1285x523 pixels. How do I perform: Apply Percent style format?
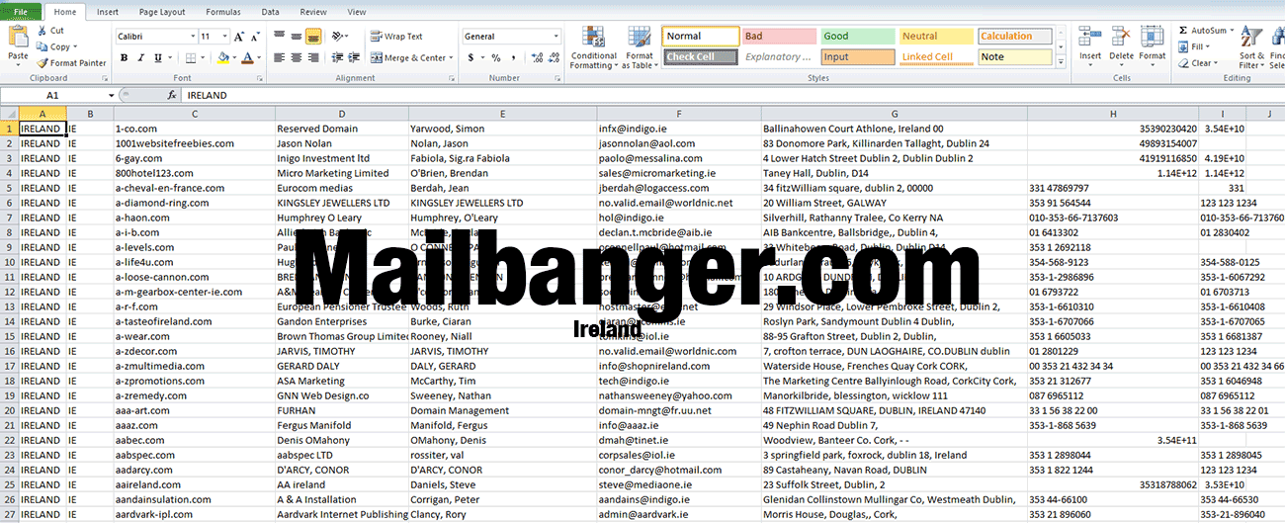[x=495, y=58]
